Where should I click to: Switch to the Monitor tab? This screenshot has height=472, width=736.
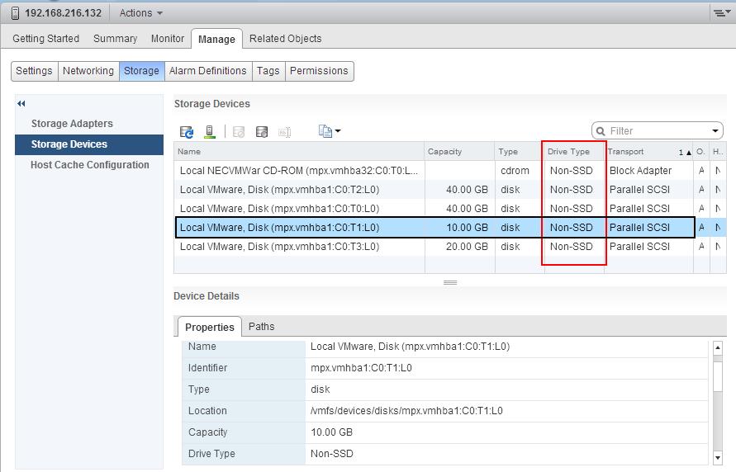pyautogui.click(x=168, y=39)
